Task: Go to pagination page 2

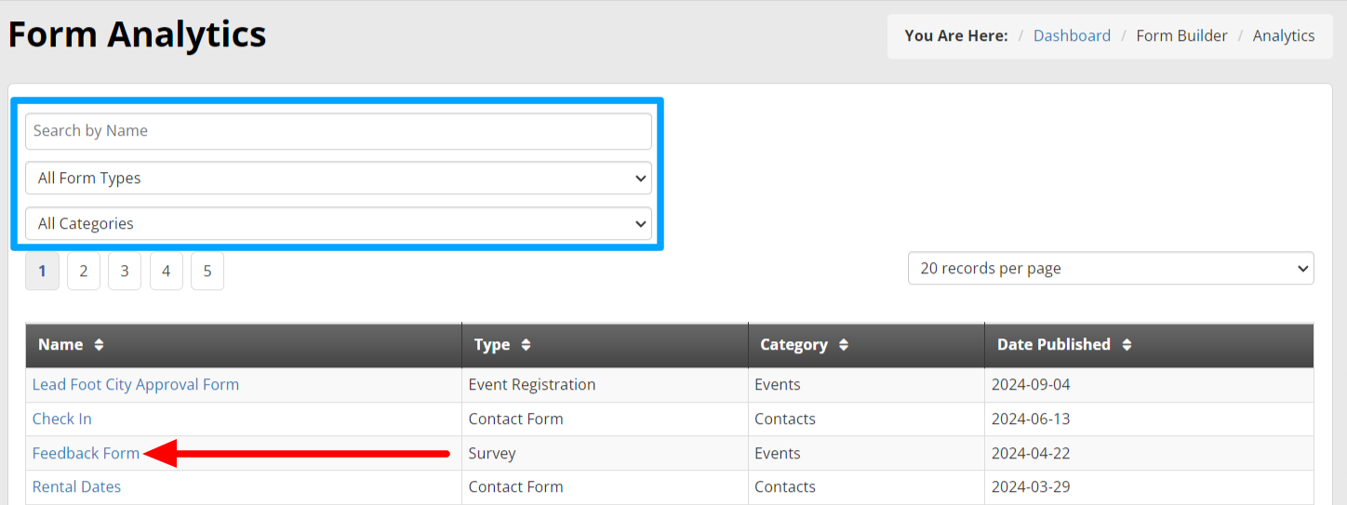Action: [x=84, y=271]
